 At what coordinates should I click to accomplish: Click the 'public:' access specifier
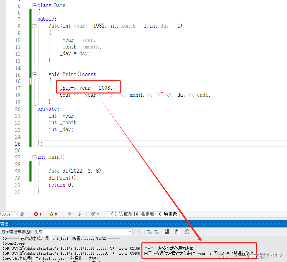coord(47,19)
